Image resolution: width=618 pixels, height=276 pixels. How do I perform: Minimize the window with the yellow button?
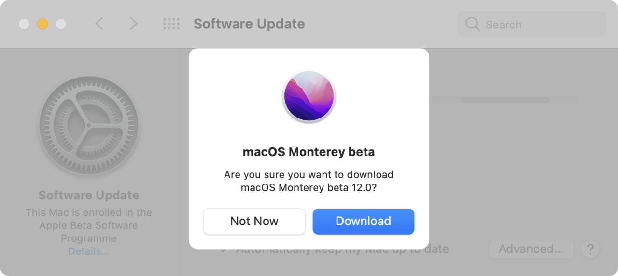point(42,24)
